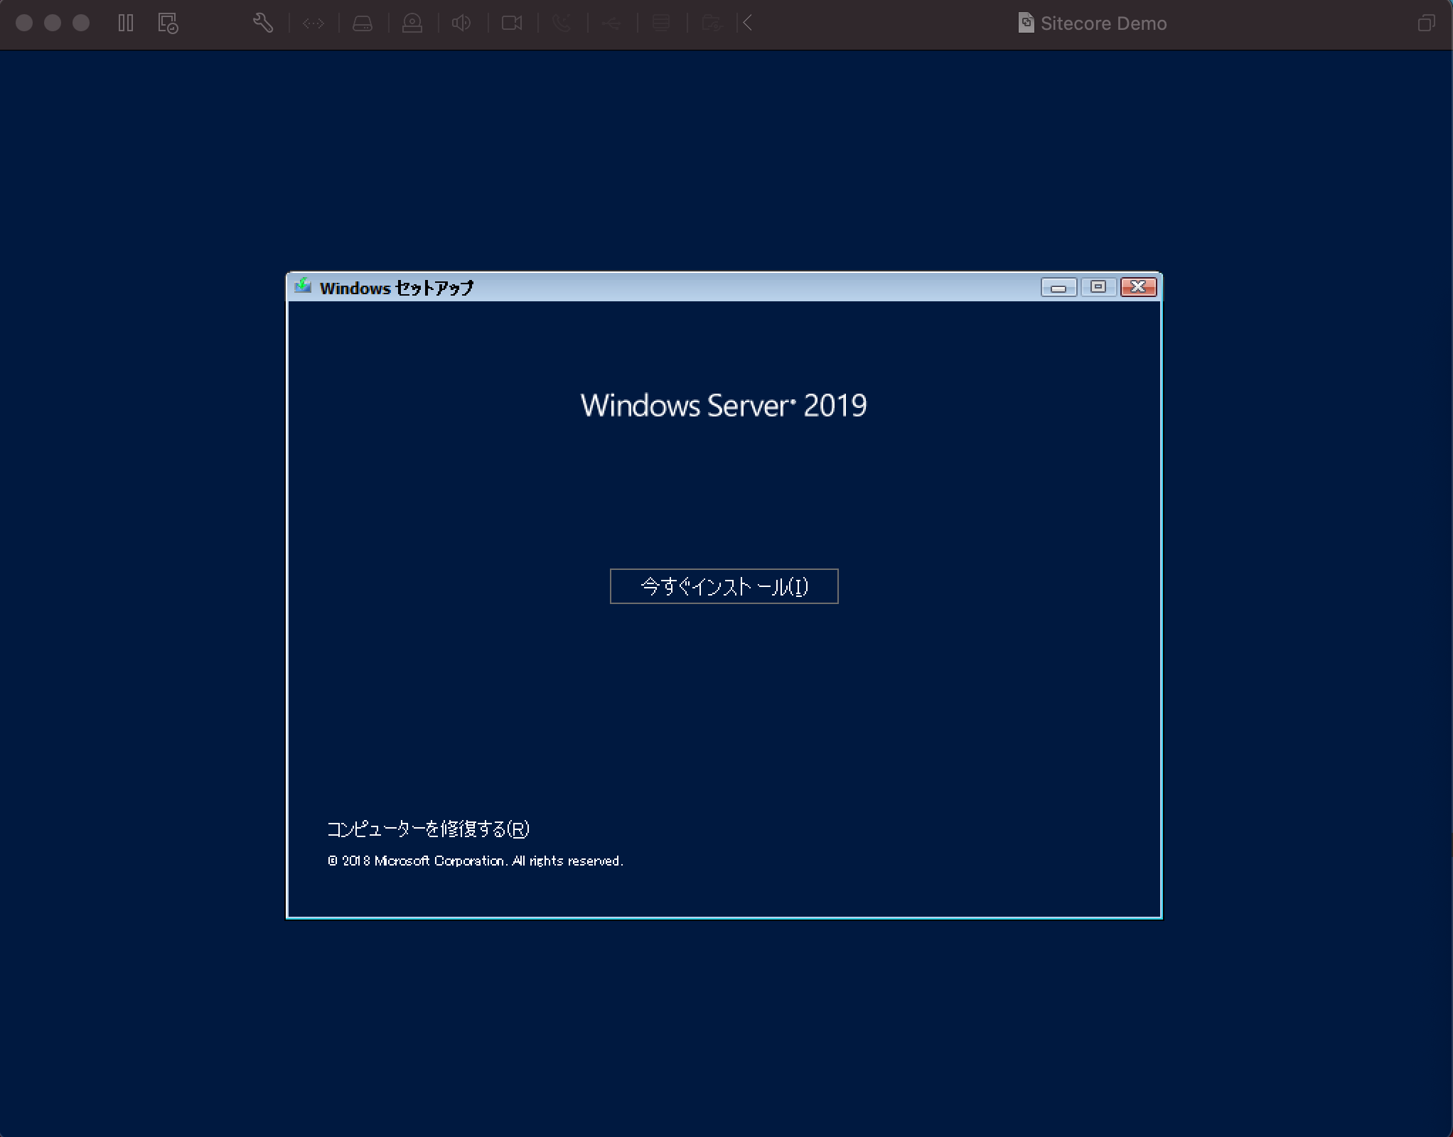The height and width of the screenshot is (1137, 1453).
Task: Close the Windows セットアップ dialog
Action: tap(1138, 287)
